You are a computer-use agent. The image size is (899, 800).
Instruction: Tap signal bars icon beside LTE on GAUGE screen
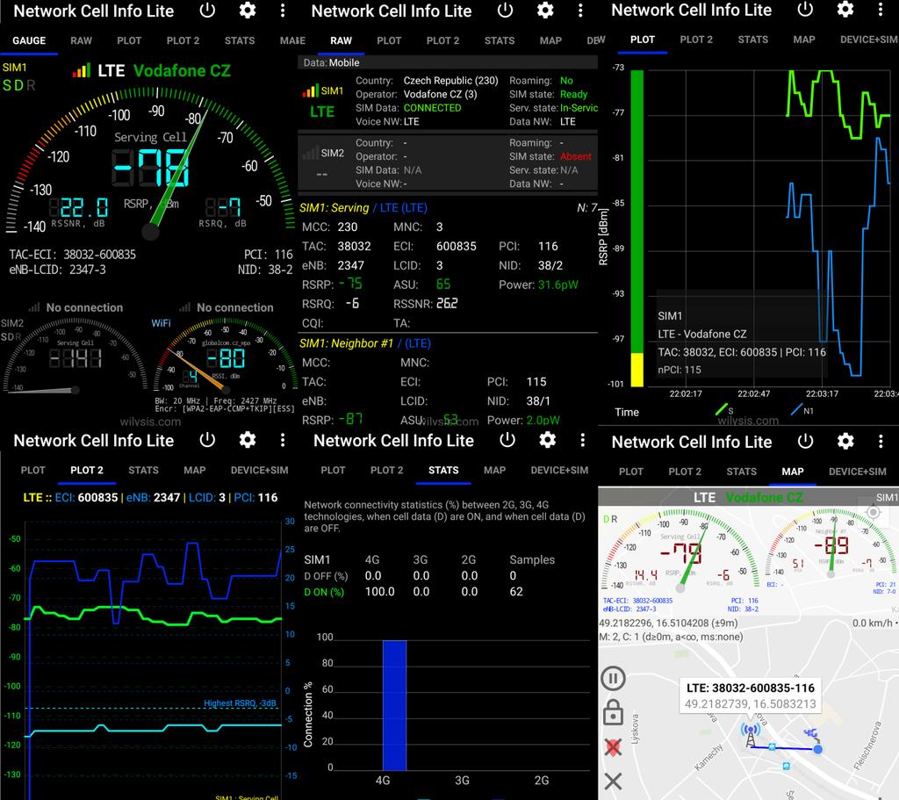coord(82,70)
